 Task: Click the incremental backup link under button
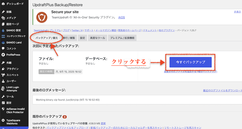pyautogui.click(x=191, y=71)
